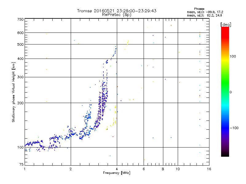The width and height of the screenshot is (246, 184).
Task: Click the x-axis label '8'
Action: tap(163, 169)
